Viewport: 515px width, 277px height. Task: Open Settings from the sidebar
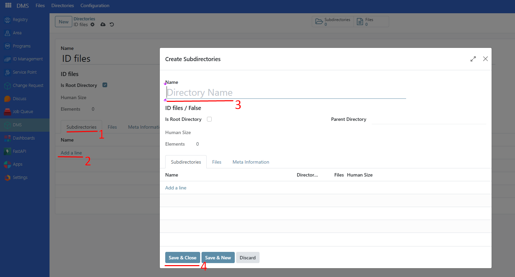pyautogui.click(x=7, y=178)
